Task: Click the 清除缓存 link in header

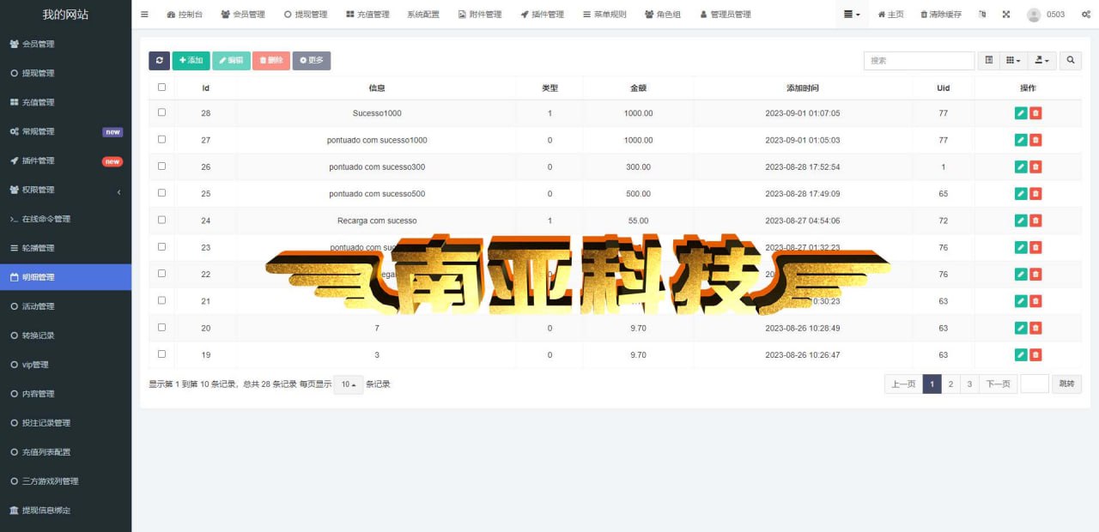Action: coord(941,15)
